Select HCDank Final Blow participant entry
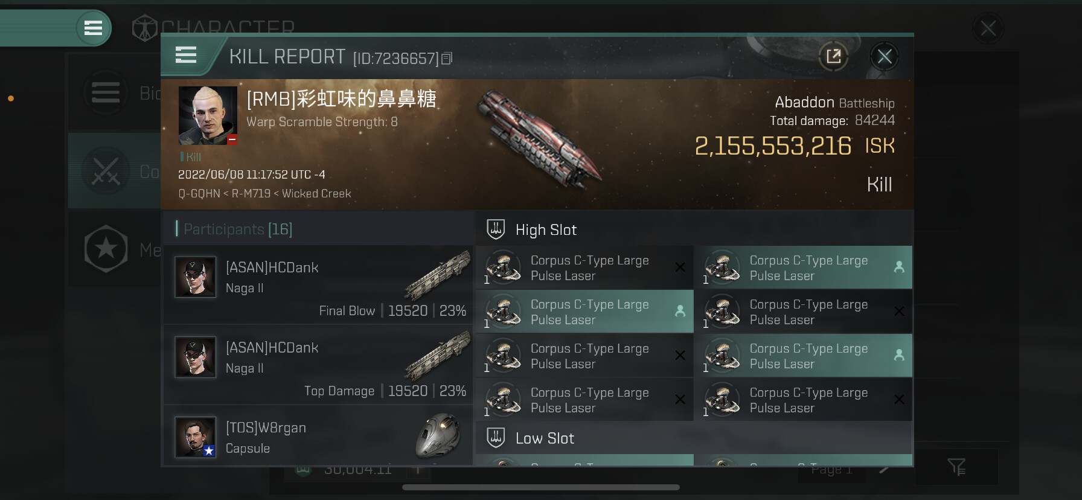Image resolution: width=1082 pixels, height=500 pixels. pyautogui.click(x=318, y=284)
